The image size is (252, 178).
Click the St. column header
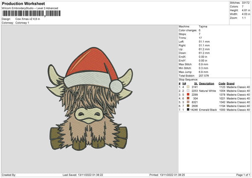(196, 83)
